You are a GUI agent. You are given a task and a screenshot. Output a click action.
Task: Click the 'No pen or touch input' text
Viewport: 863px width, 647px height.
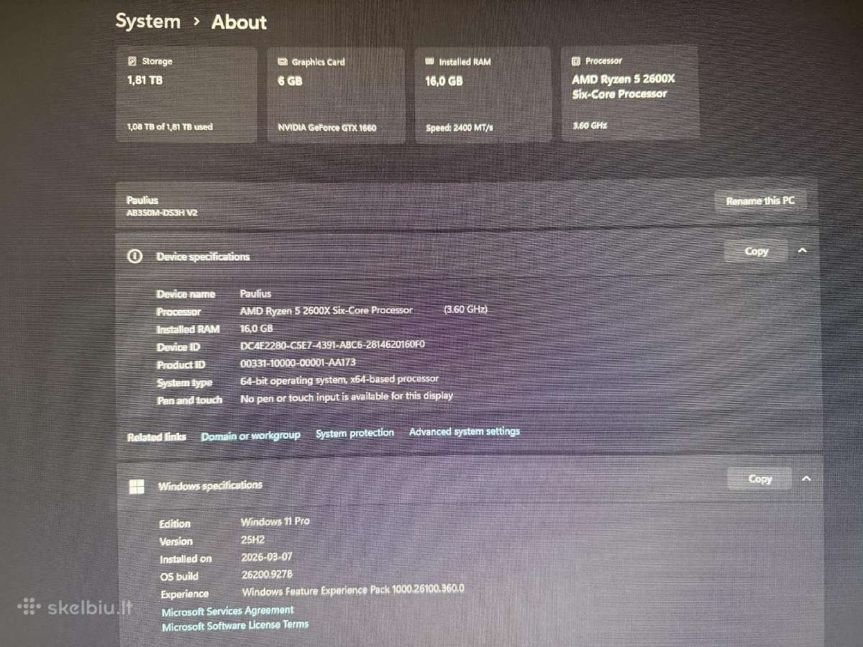(x=347, y=396)
